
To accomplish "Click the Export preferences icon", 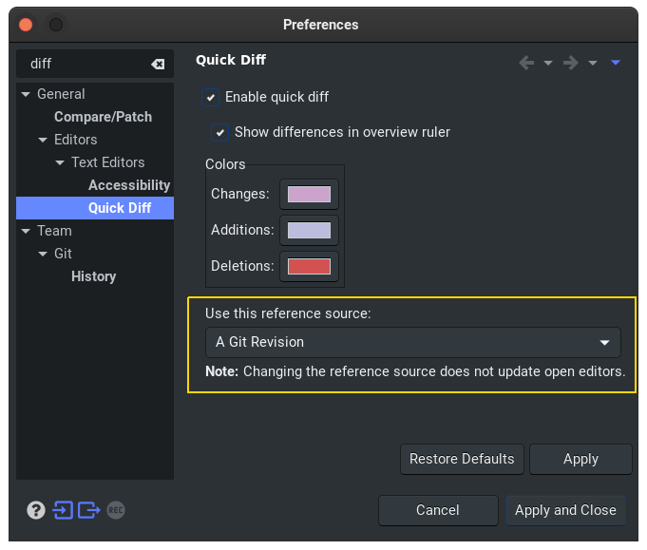I will [89, 510].
